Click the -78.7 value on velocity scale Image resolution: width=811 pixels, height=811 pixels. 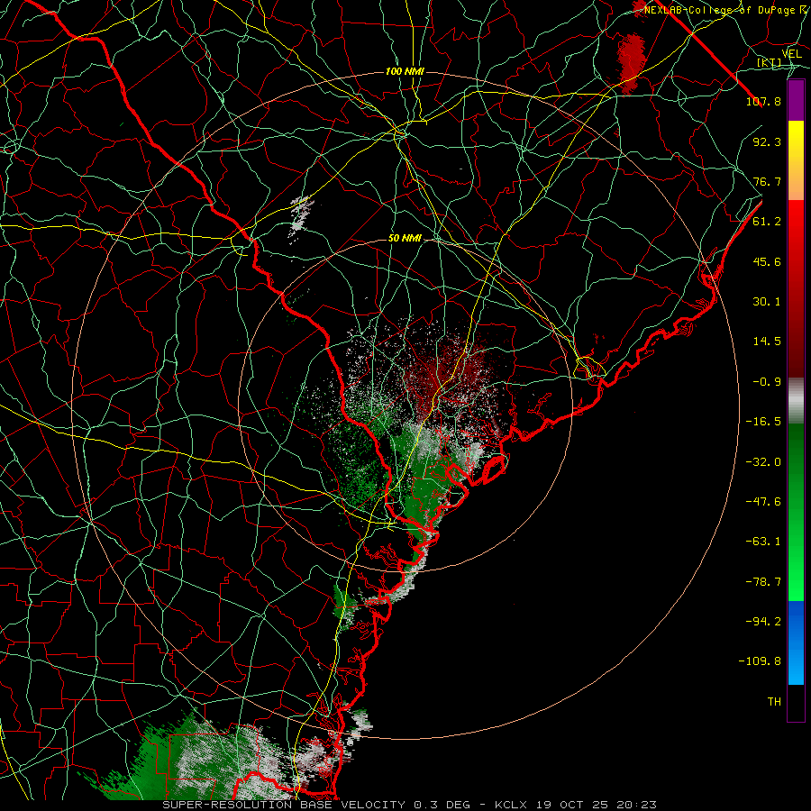(x=763, y=582)
